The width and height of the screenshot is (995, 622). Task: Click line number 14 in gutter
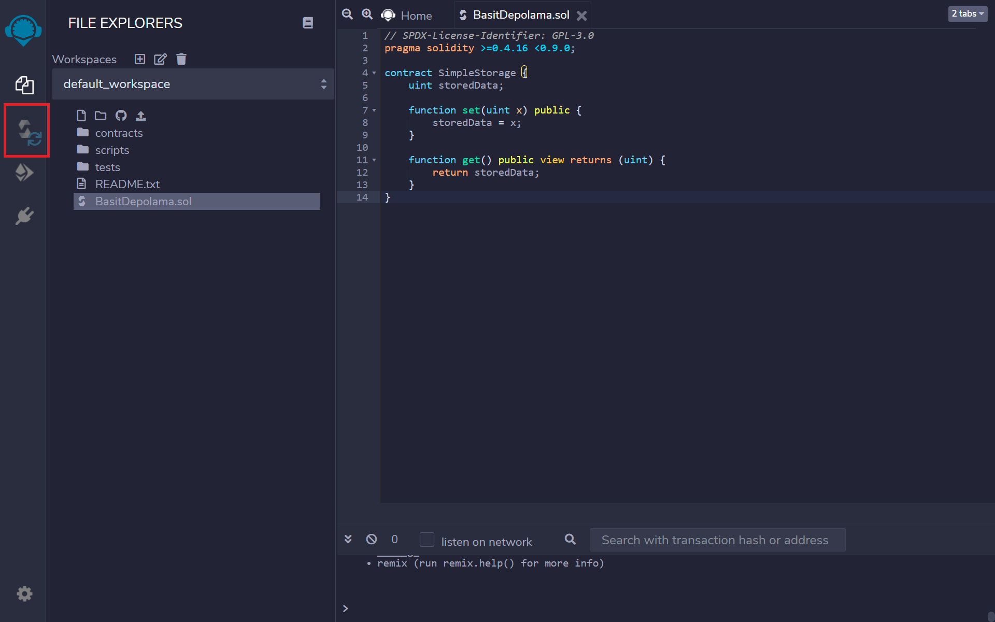(362, 197)
